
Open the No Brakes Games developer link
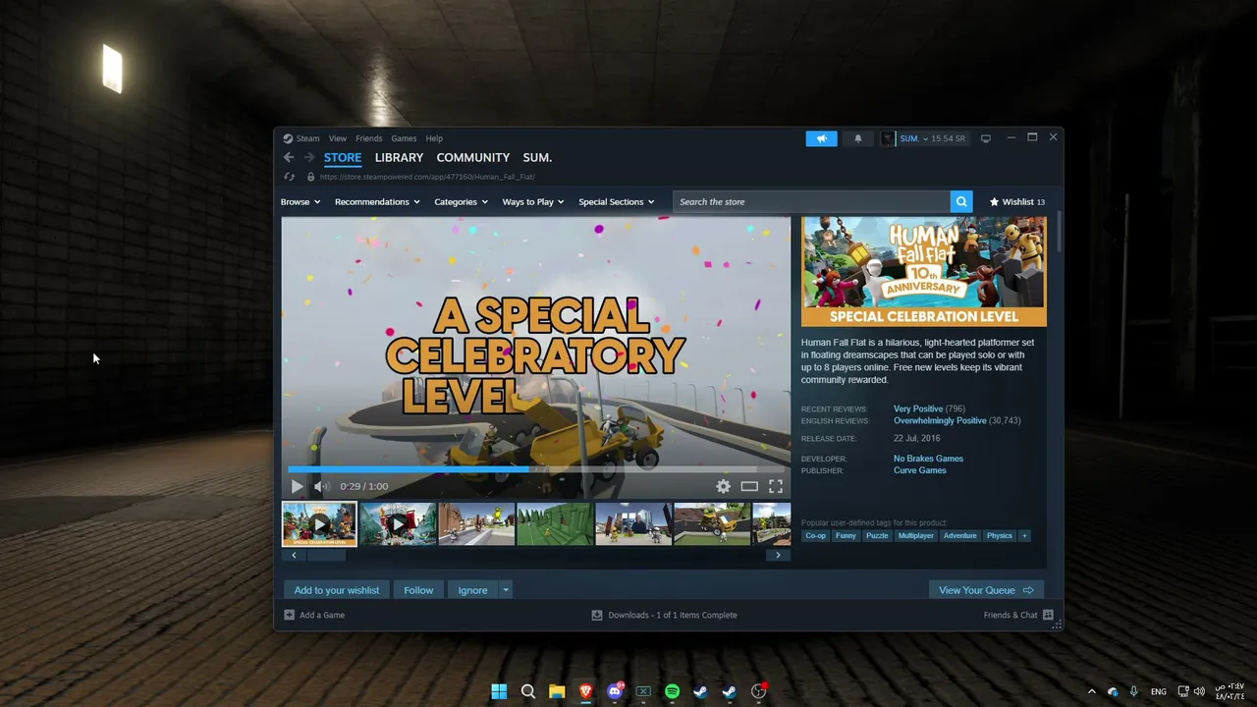pyautogui.click(x=928, y=459)
